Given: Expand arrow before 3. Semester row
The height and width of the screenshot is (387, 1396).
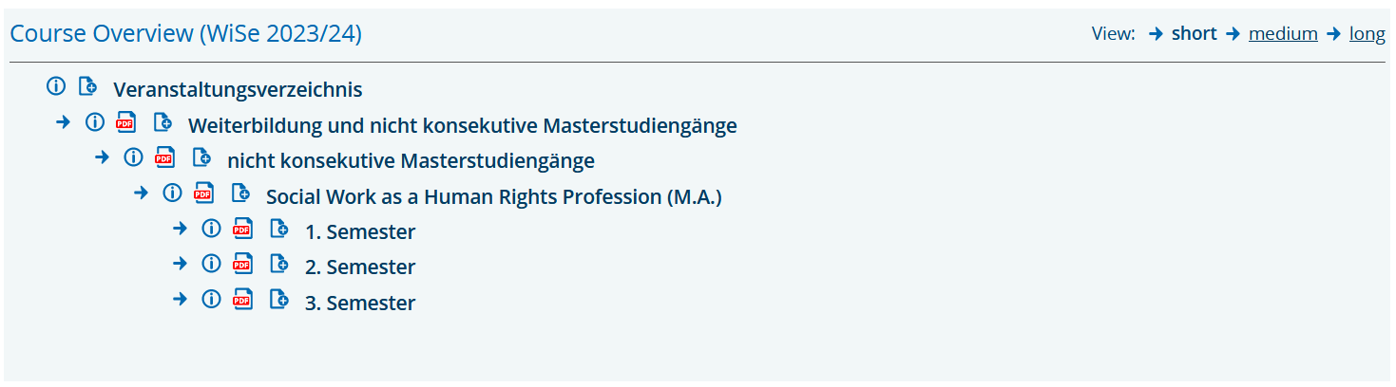Looking at the screenshot, I should pos(180,299).
